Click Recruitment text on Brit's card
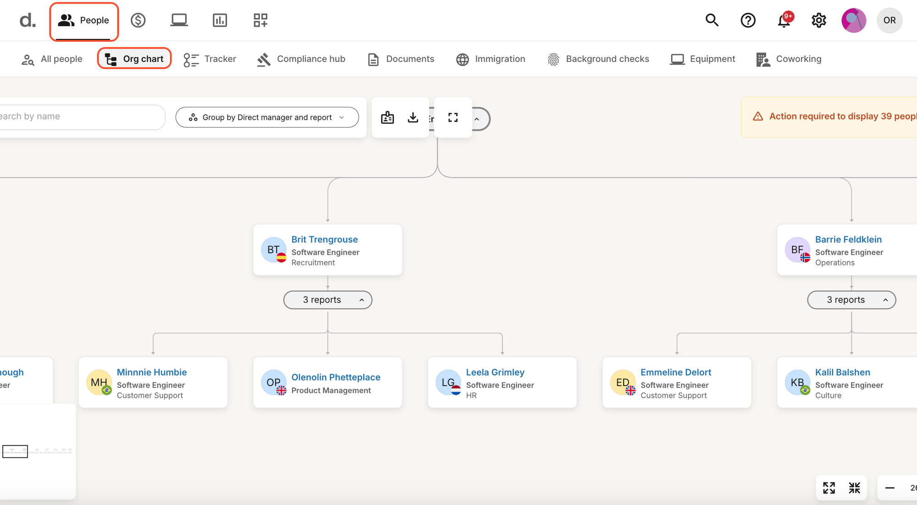 (x=313, y=263)
